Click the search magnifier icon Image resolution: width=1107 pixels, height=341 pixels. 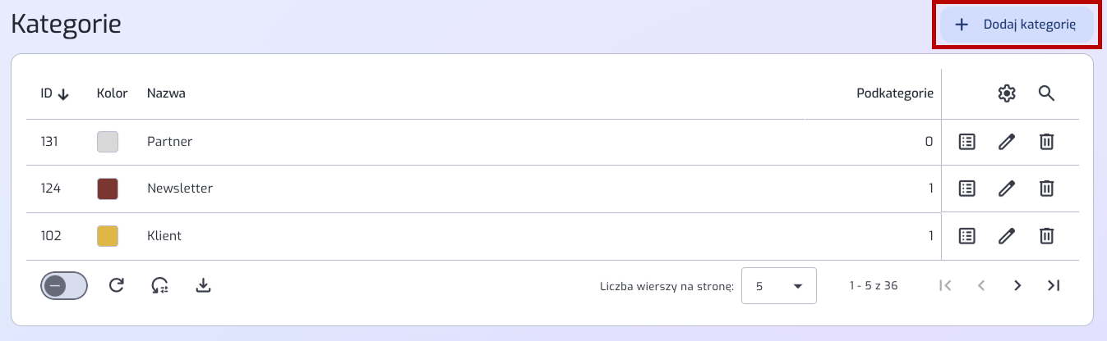[1046, 93]
